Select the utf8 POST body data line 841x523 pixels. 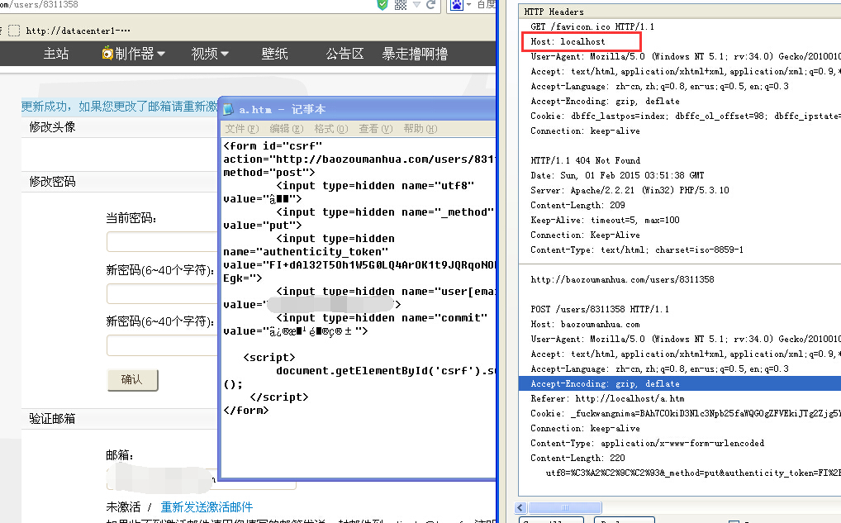pos(693,473)
